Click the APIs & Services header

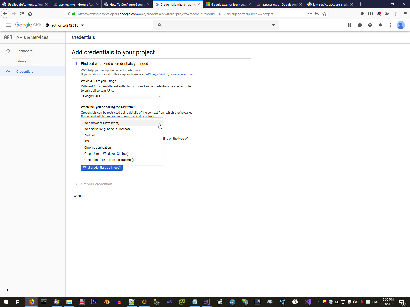click(32, 37)
